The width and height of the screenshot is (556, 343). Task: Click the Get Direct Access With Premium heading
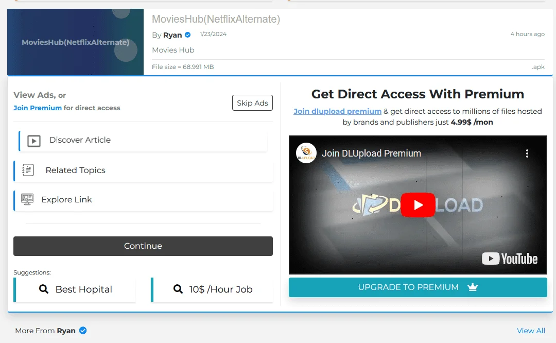click(418, 94)
